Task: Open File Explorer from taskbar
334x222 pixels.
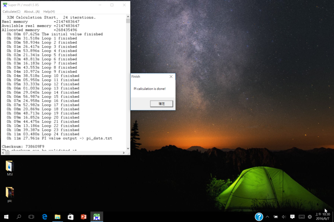Action: (x=57, y=217)
